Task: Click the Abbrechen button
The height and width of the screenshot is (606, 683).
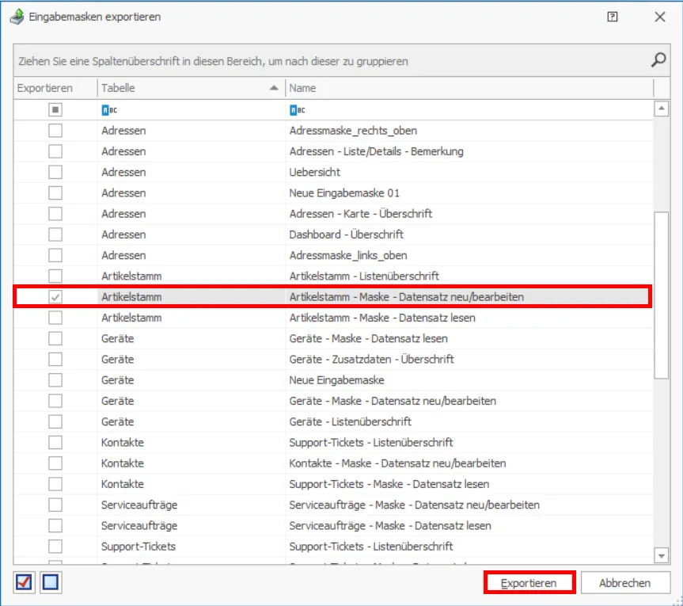Action: [624, 583]
